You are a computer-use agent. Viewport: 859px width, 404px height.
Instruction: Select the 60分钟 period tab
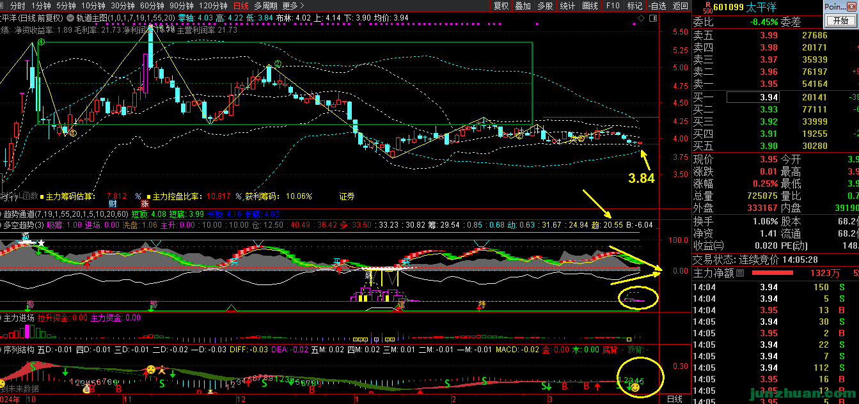tap(154, 6)
